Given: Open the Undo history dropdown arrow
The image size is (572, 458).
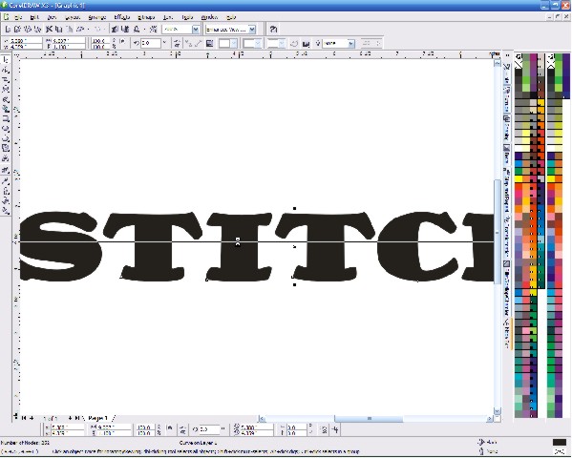Looking at the screenshot, I should click(x=88, y=30).
